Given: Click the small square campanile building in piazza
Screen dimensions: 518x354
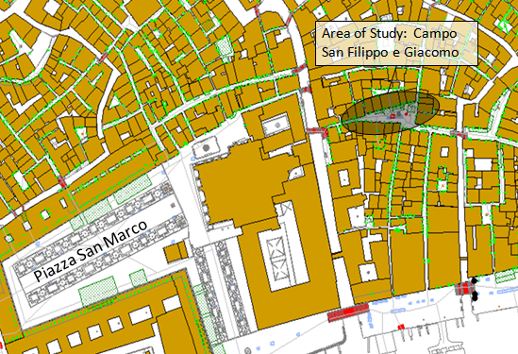Looking at the screenshot, I should coord(175,253).
